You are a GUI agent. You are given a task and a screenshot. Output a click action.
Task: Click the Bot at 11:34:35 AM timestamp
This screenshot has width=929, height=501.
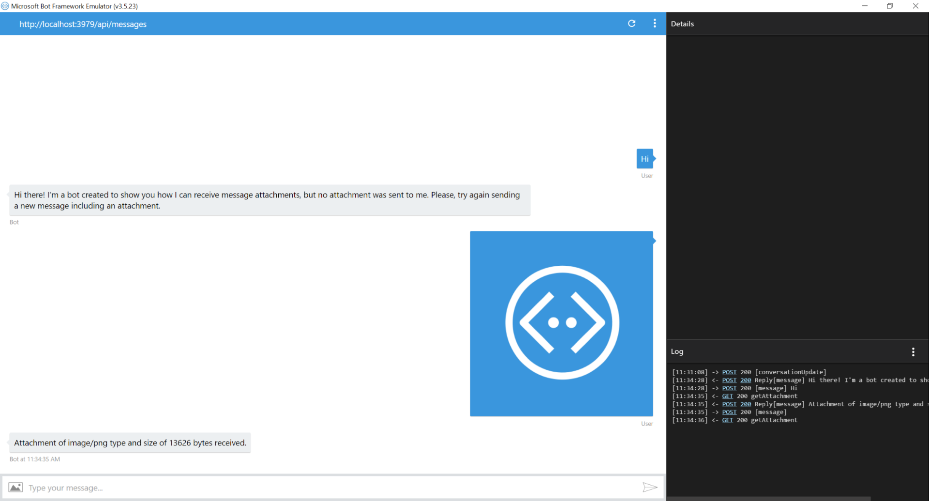tap(35, 459)
